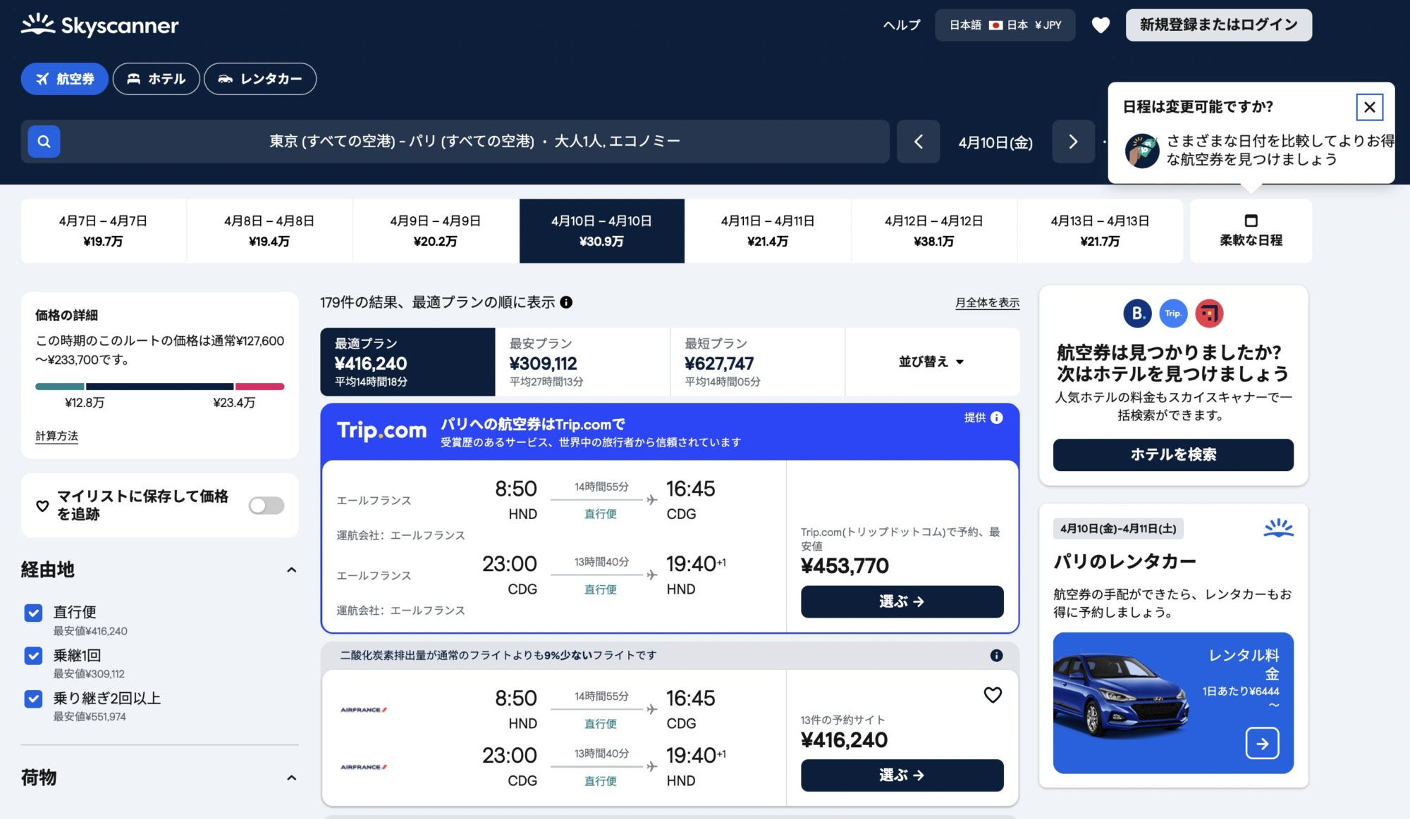The image size is (1410, 819).
Task: Uncheck the 乗継1回 checkbox
Action: (33, 656)
